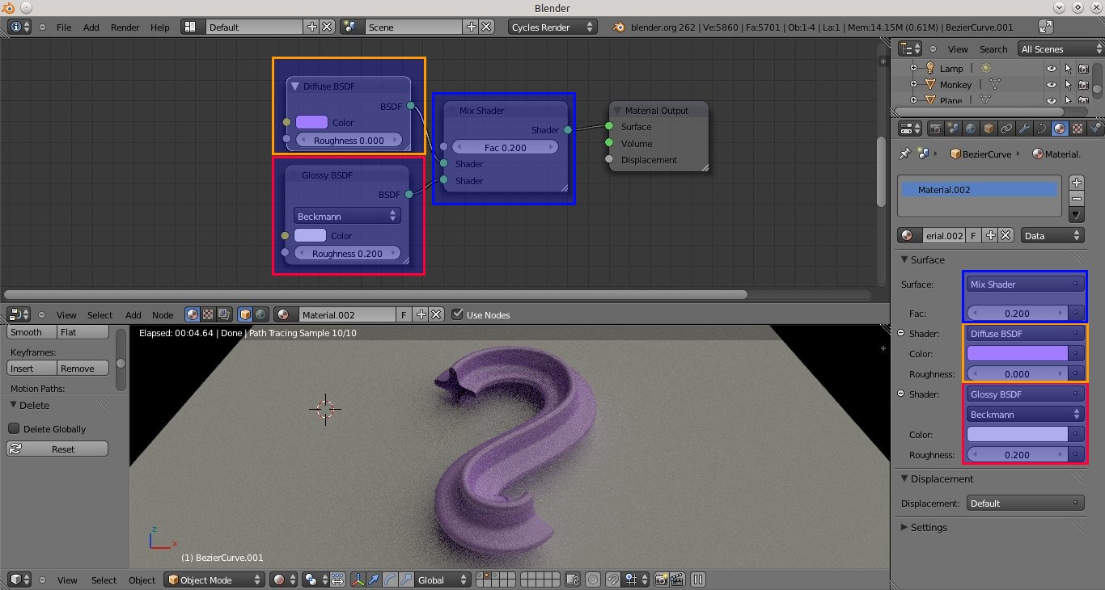Open the Object Mode selector dropdown

215,579
